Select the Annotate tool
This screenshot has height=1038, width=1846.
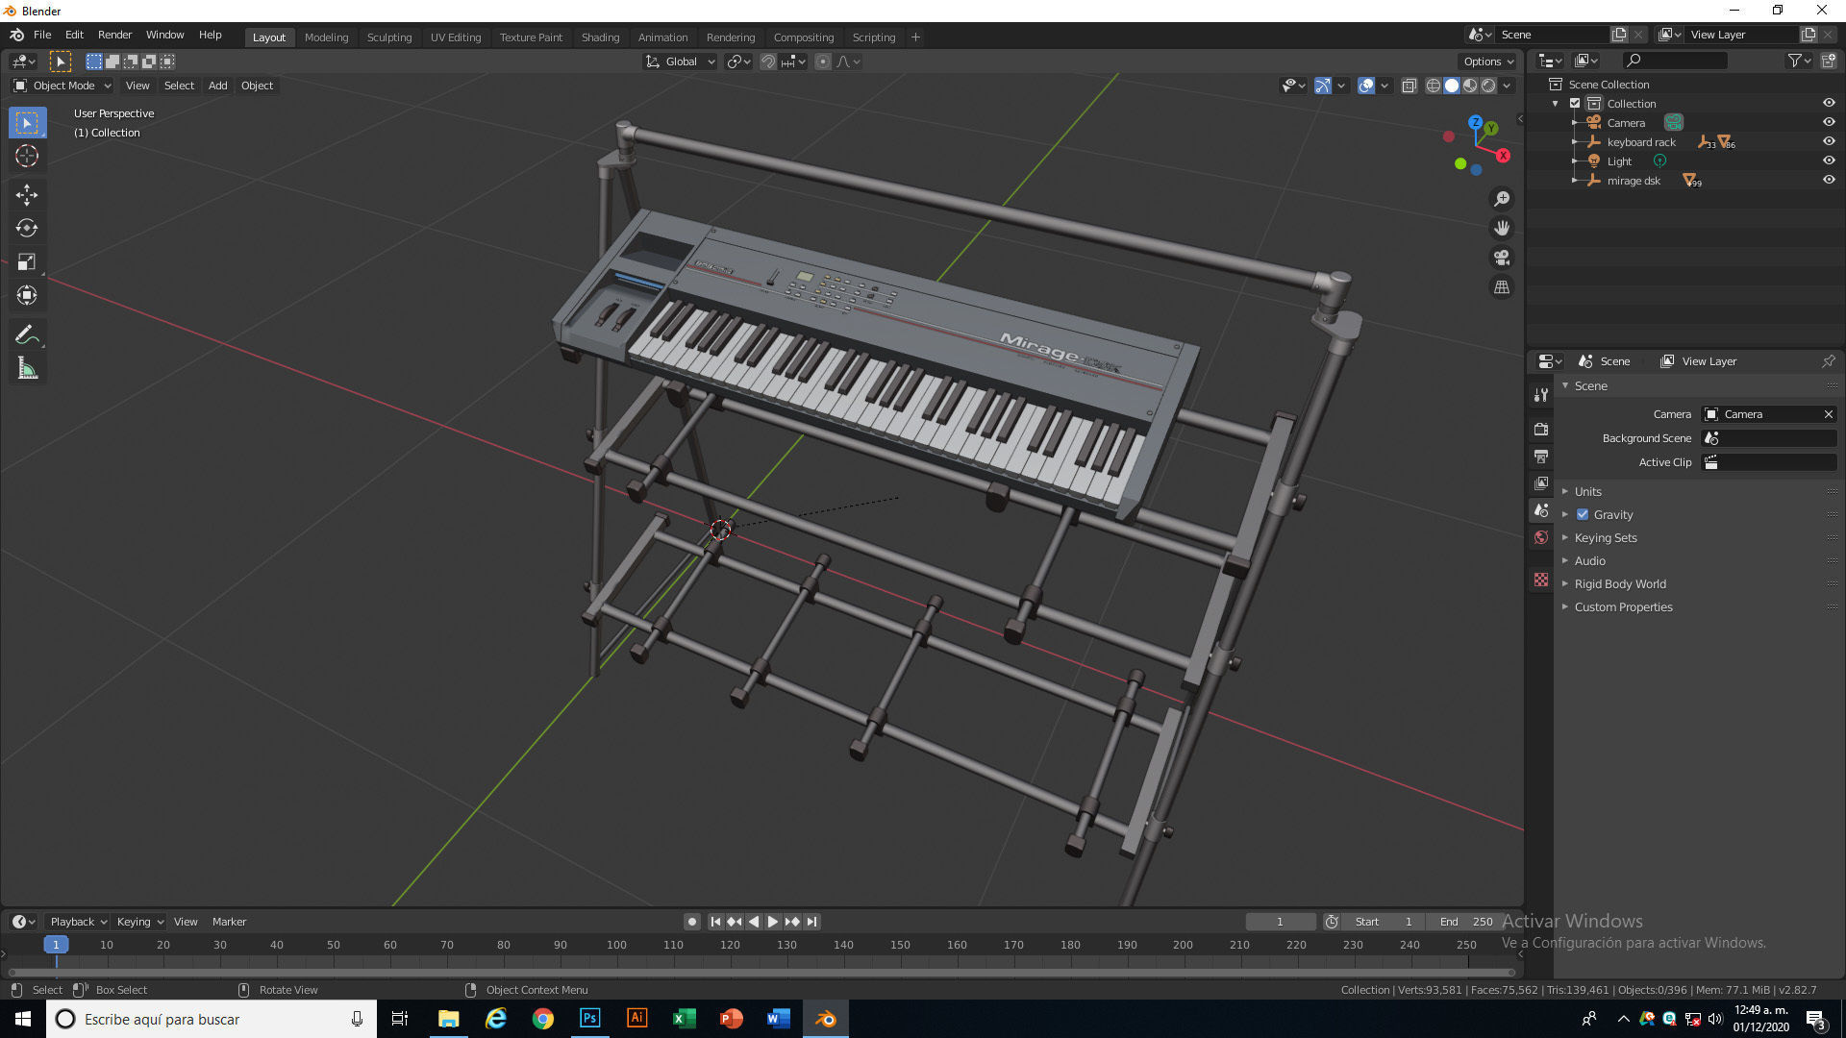[x=27, y=335]
